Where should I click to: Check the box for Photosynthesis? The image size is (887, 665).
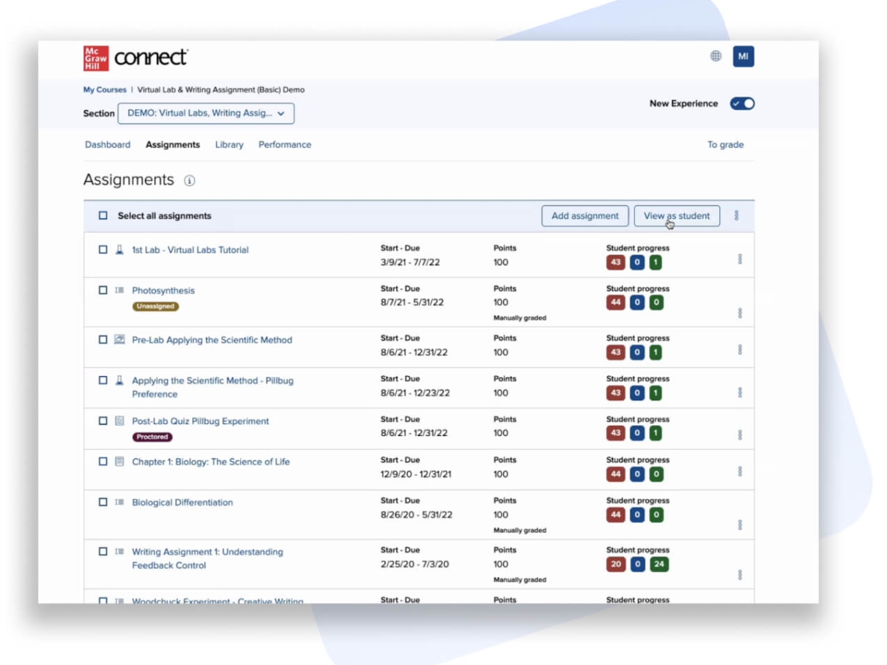(103, 290)
